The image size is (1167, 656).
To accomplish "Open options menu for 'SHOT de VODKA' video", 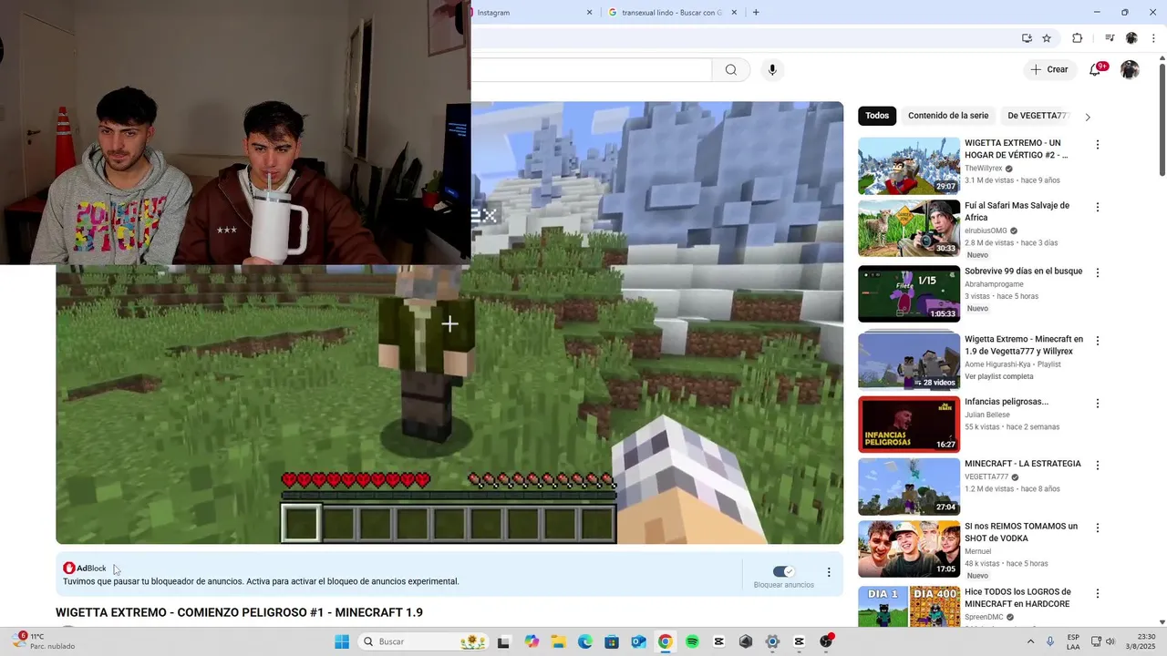I will pyautogui.click(x=1098, y=528).
